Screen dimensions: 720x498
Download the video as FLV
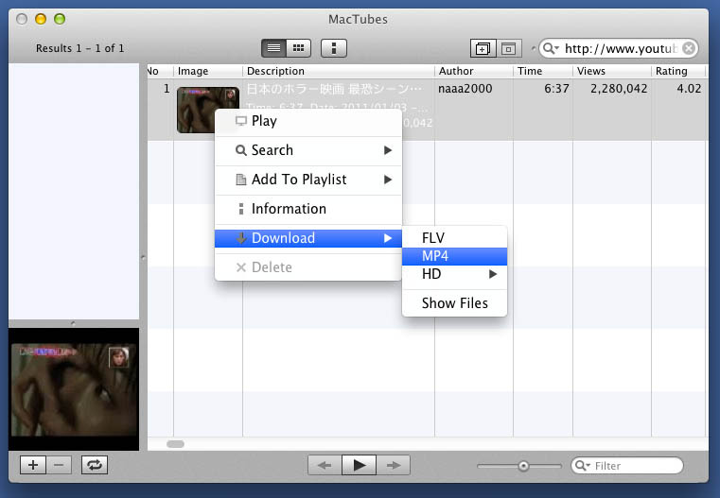click(x=454, y=238)
